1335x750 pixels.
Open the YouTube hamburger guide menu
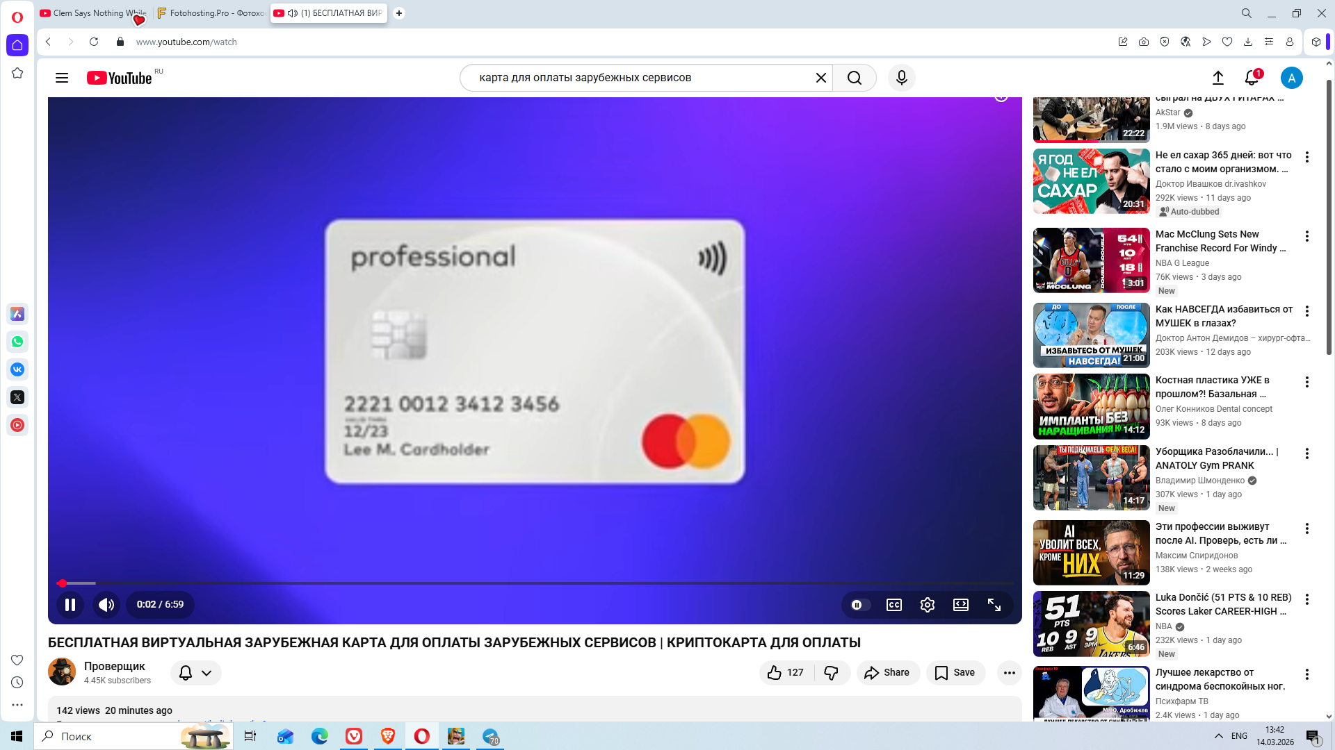click(62, 78)
